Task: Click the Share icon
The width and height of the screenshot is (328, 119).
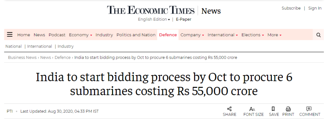Action: (x=230, y=109)
